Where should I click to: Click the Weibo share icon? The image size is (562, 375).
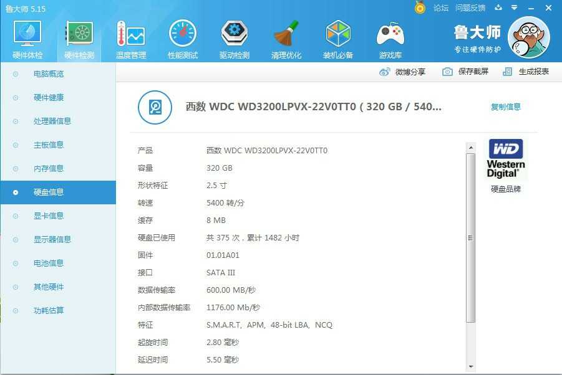point(385,72)
